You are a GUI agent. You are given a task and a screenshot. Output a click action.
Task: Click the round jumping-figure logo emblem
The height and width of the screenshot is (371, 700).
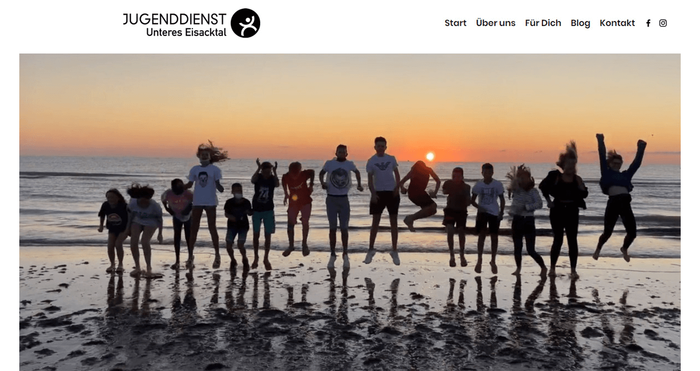pyautogui.click(x=245, y=23)
